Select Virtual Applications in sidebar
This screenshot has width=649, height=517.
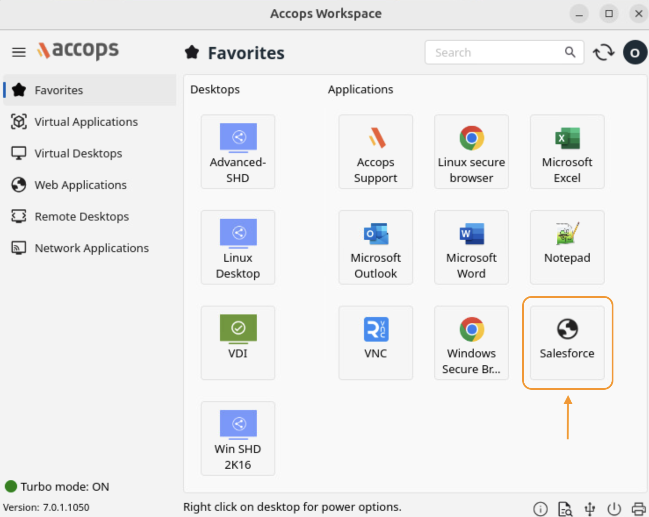(86, 122)
